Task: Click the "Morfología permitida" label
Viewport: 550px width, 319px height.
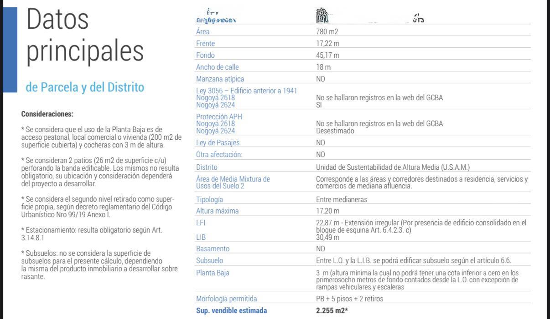Action: pos(226,299)
